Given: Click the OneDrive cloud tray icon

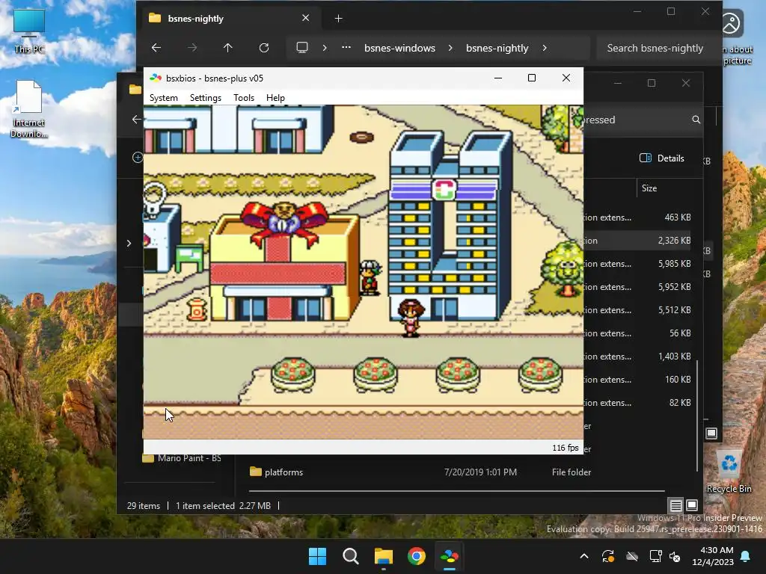Looking at the screenshot, I should [x=632, y=556].
